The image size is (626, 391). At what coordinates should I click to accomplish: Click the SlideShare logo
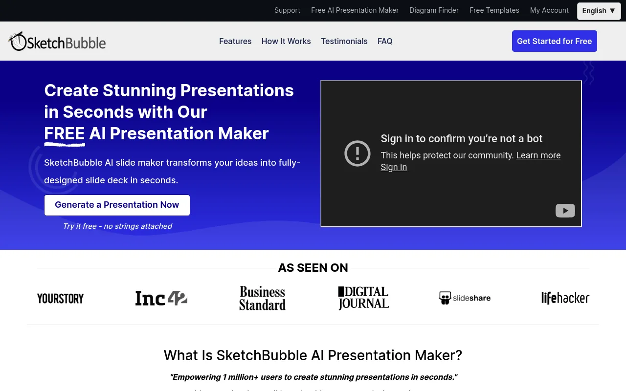(x=465, y=298)
